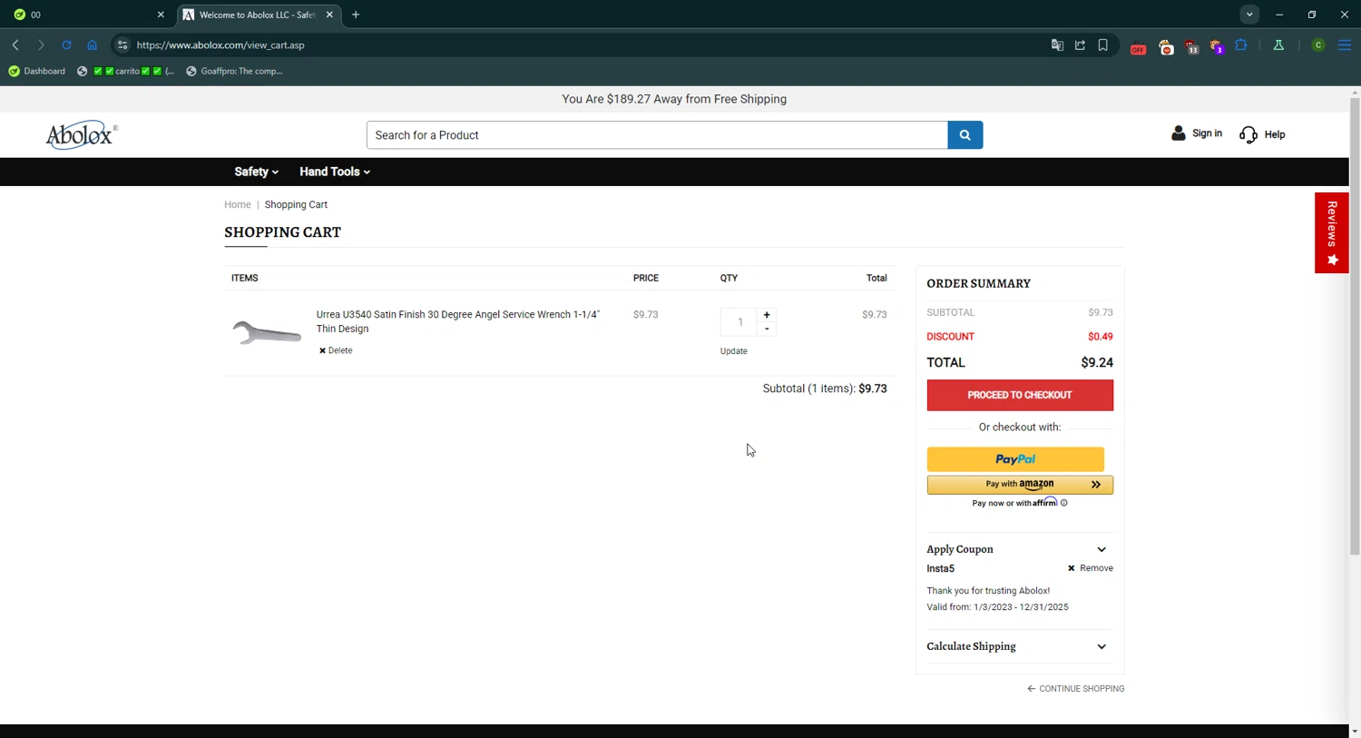Remove the Insta5 coupon
Screen dimensions: 1361x738
coord(1091,568)
